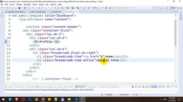Open the Source menu

pos(12,5)
